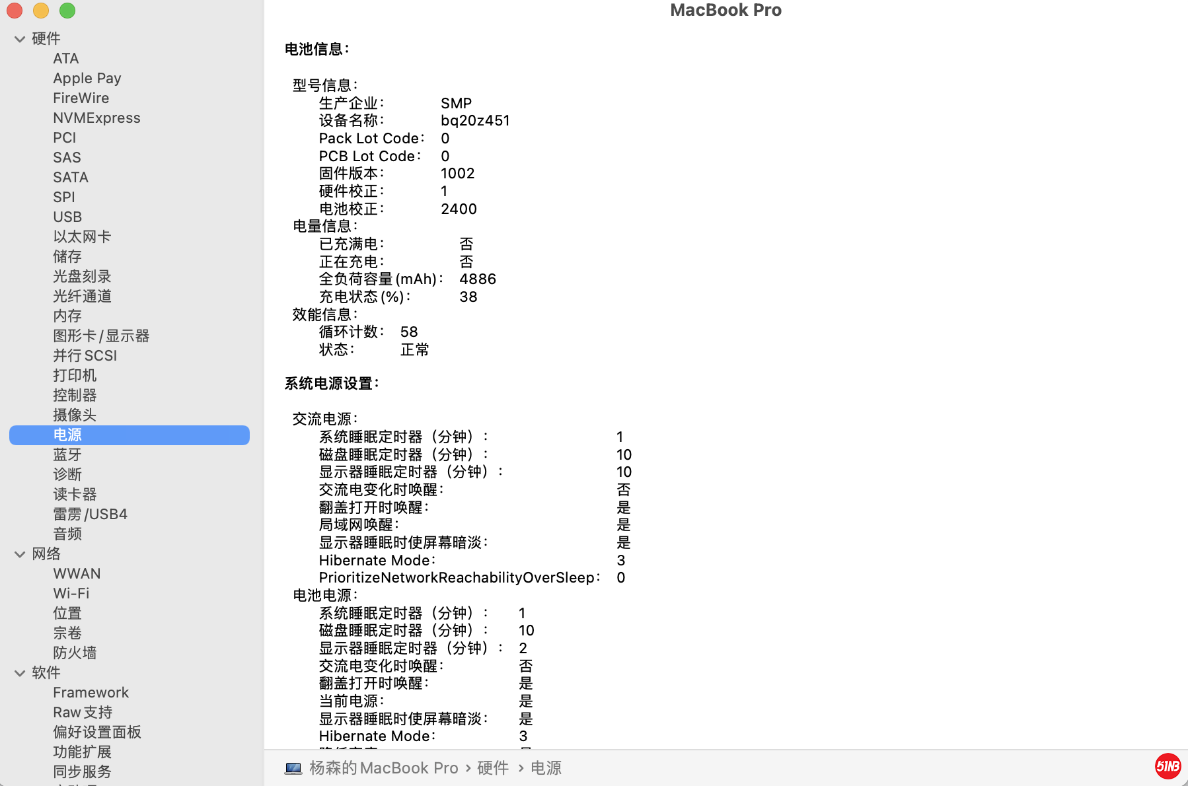Select SATA in the sidebar
Viewport: 1188px width, 786px height.
[71, 178]
